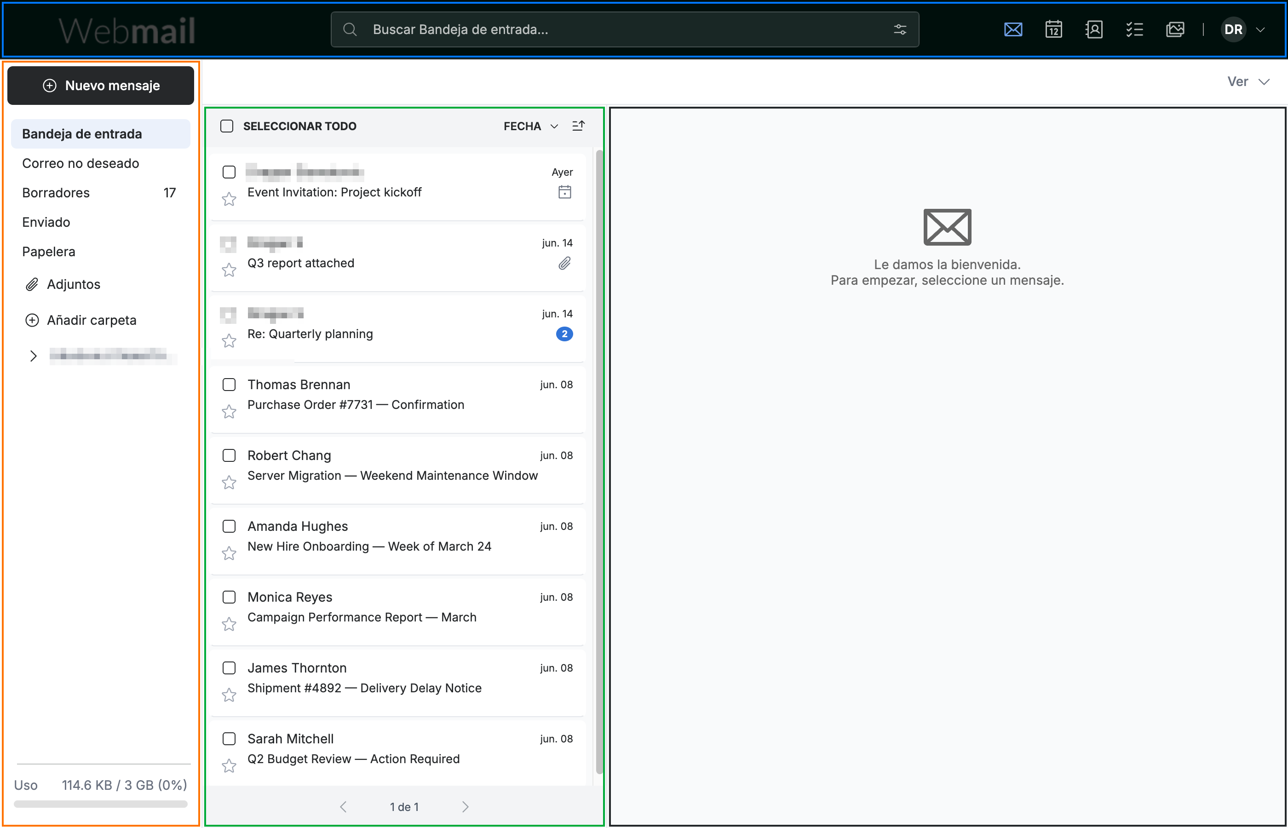
Task: Click the magnifier search icon
Action: coord(350,29)
